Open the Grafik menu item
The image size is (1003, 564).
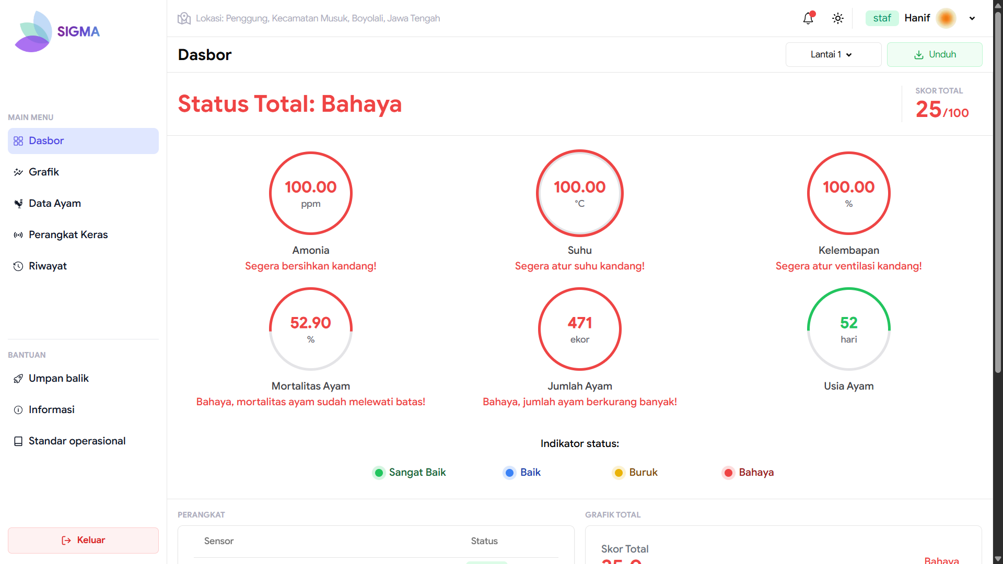[44, 172]
